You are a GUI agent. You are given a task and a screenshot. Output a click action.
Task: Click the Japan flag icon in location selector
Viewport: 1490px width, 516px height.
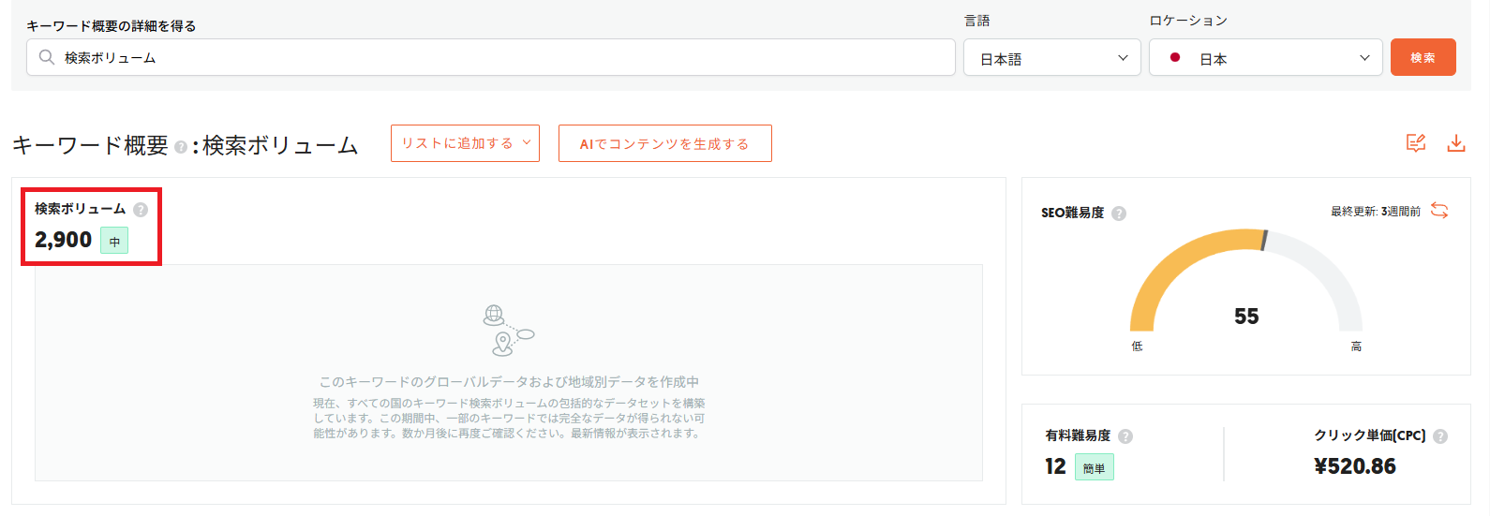click(x=1175, y=58)
